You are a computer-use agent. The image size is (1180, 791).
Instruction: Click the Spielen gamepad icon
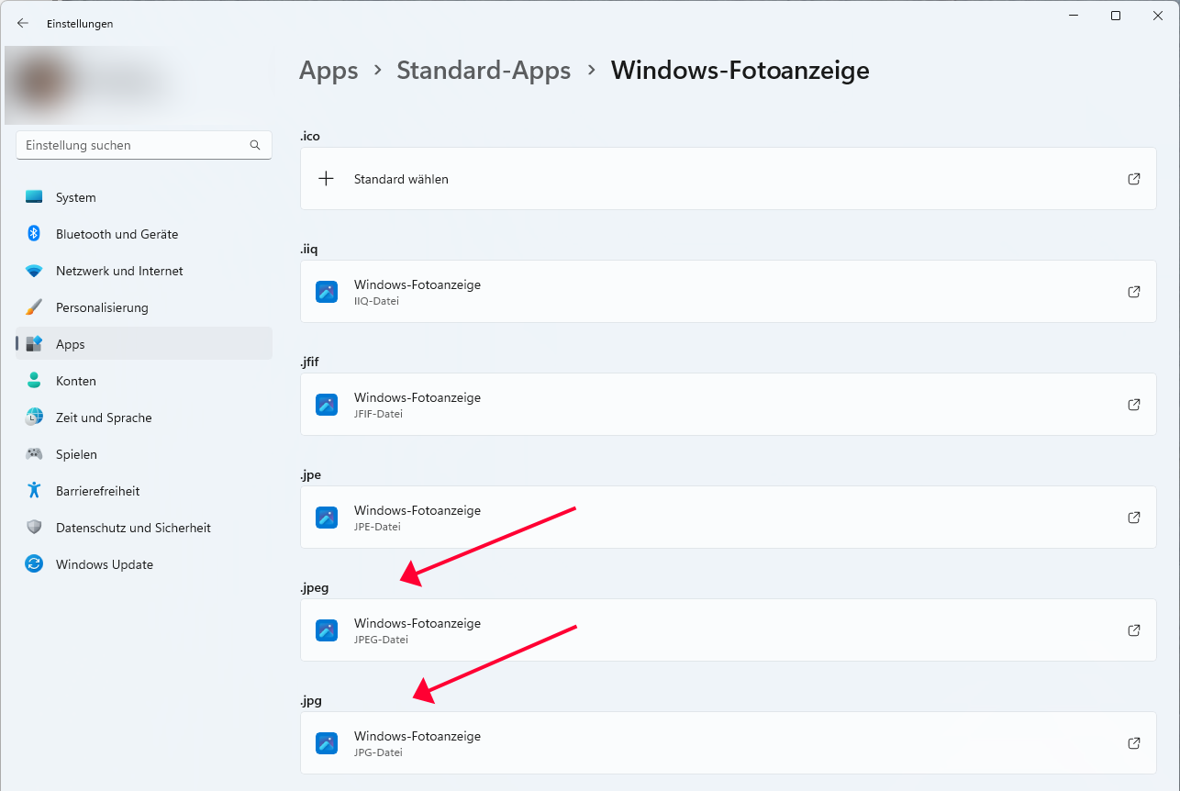[x=34, y=454]
